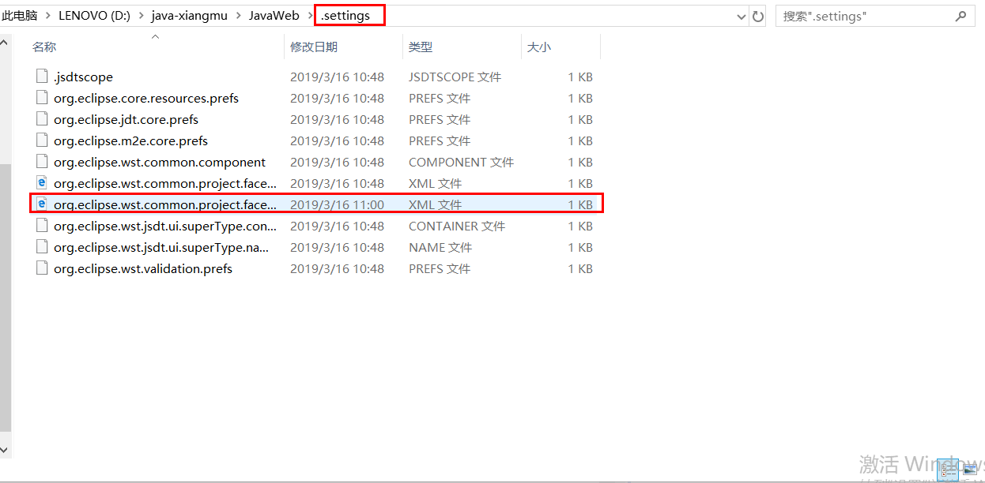The width and height of the screenshot is (985, 483).
Task: Click the scrollbar up arrow
Action: coord(5,40)
